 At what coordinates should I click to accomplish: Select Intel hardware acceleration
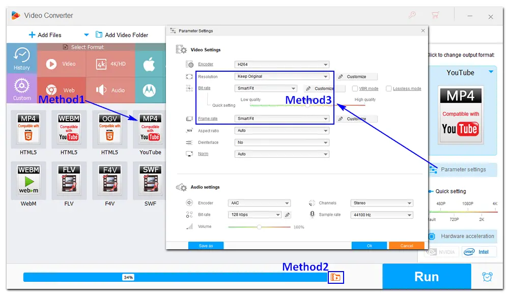pos(479,252)
